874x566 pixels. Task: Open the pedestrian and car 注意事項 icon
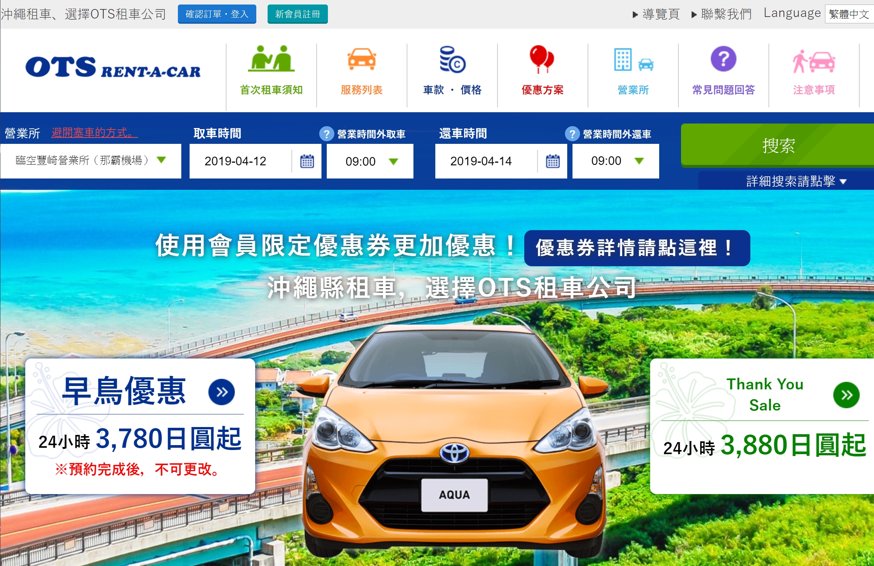pos(814,61)
